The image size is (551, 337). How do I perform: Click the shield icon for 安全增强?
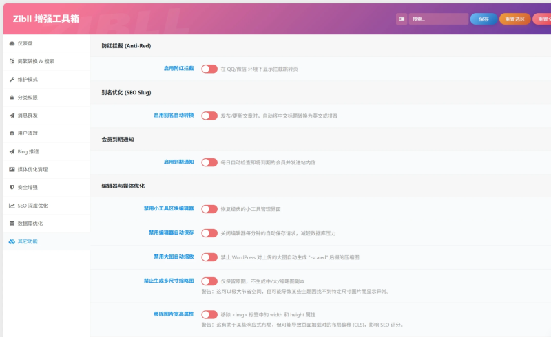coord(12,188)
